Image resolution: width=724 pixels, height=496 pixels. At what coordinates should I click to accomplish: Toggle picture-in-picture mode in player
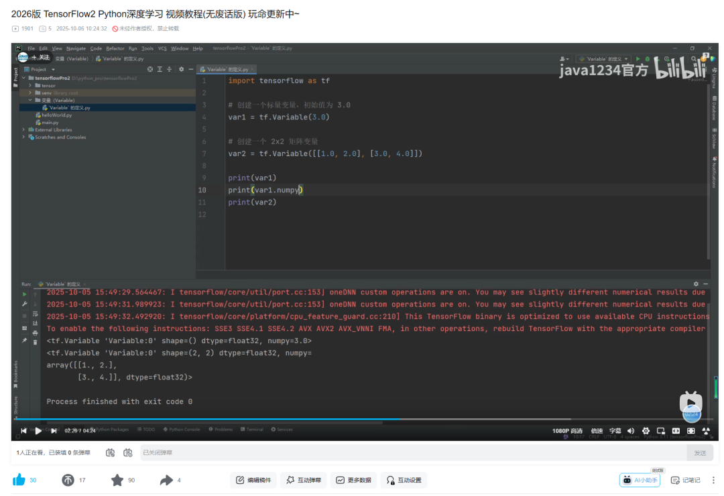tap(661, 430)
